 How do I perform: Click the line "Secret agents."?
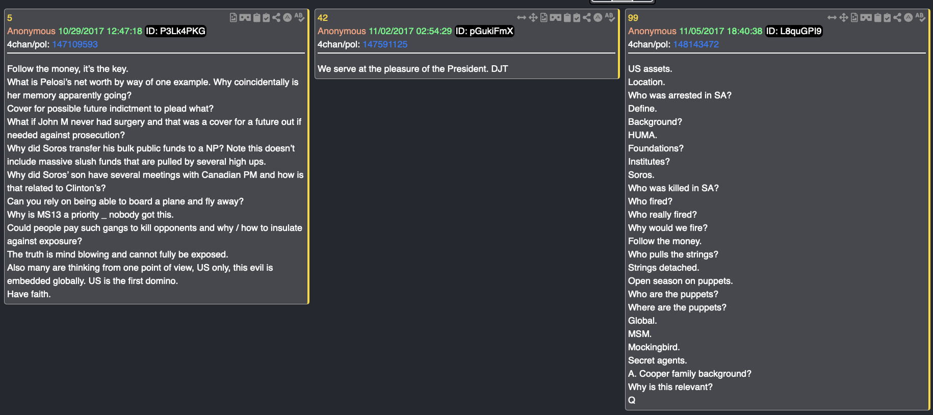(657, 360)
